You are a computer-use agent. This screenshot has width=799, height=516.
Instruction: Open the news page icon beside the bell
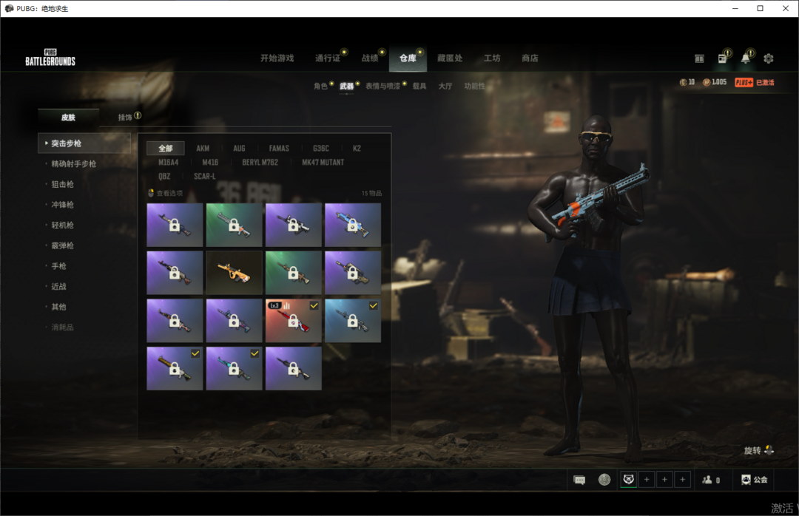point(722,58)
